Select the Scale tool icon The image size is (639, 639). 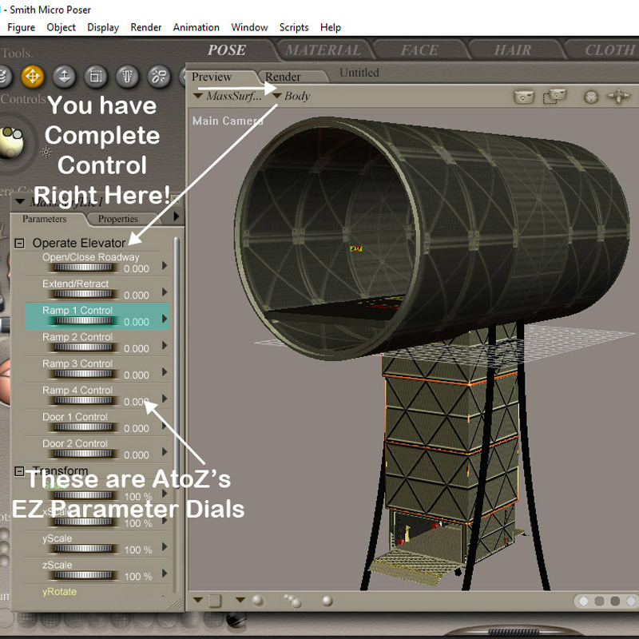click(x=96, y=76)
